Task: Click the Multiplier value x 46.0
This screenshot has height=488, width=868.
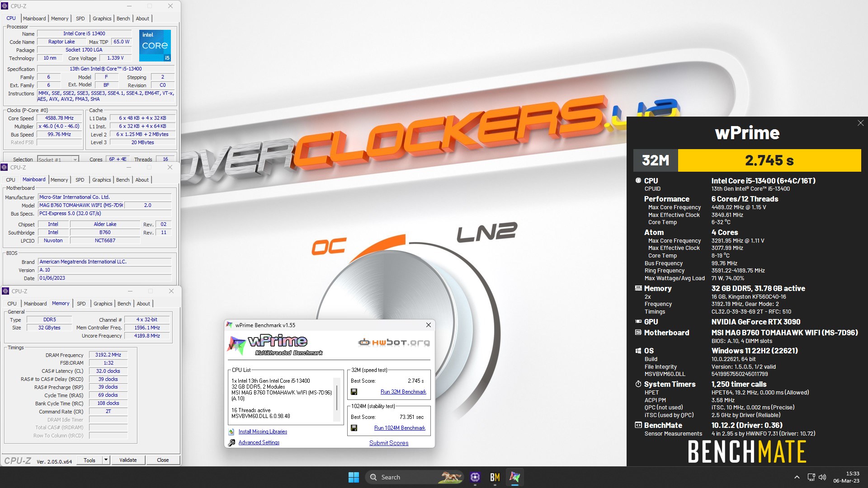Action: click(59, 126)
